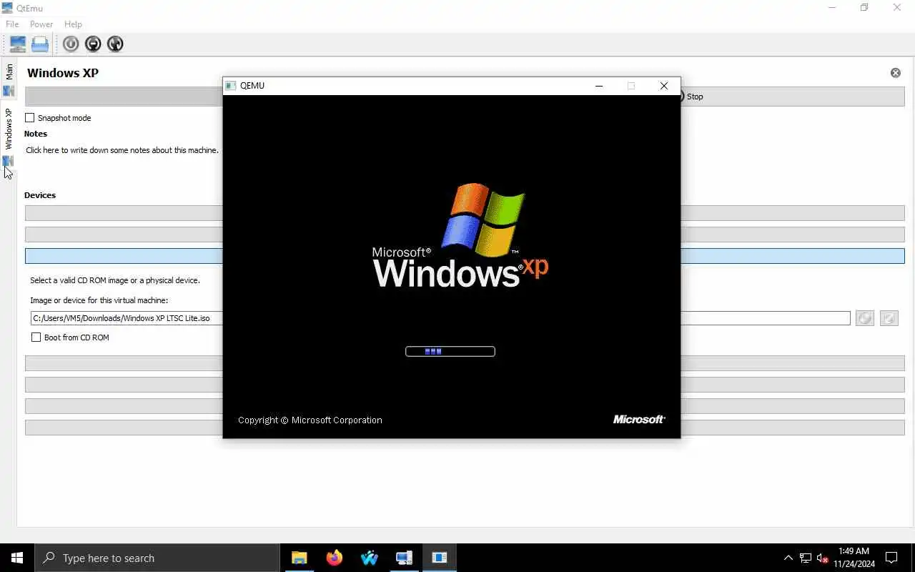Enable Snapshot mode checkbox
The width and height of the screenshot is (915, 572).
tap(30, 118)
